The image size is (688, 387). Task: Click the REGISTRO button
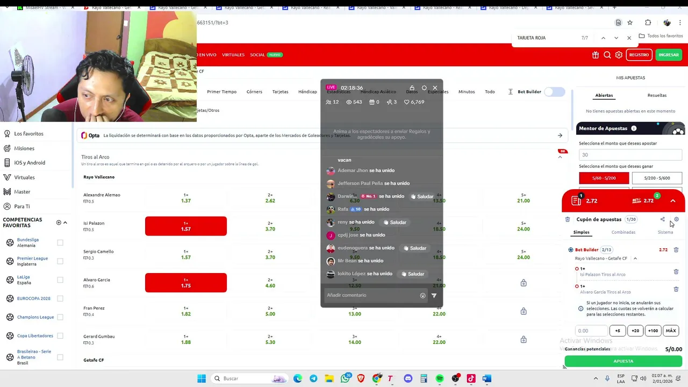point(639,55)
